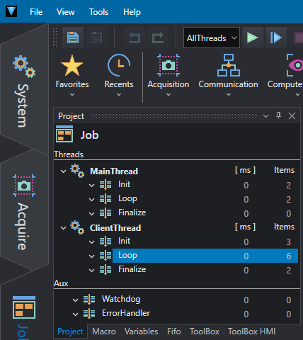Open the Communication network tool group
The image size is (303, 340).
point(229,75)
